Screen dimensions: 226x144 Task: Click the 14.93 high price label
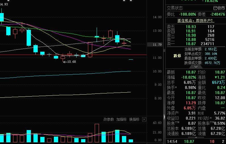click(x=4, y=4)
